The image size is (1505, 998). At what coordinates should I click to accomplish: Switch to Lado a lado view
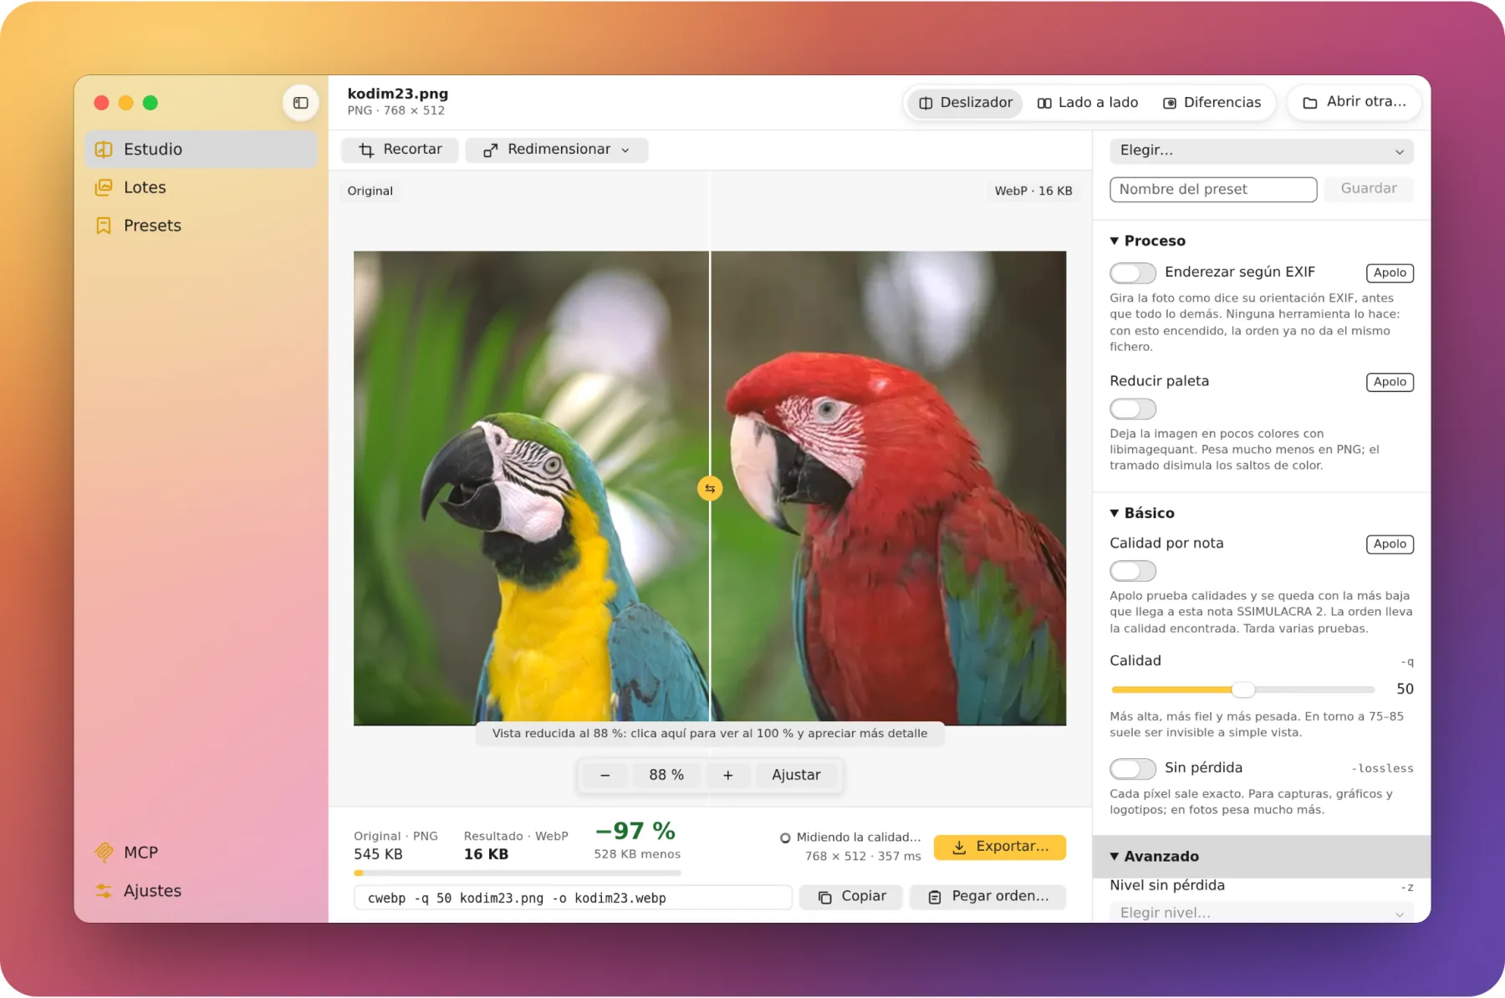click(x=1088, y=103)
